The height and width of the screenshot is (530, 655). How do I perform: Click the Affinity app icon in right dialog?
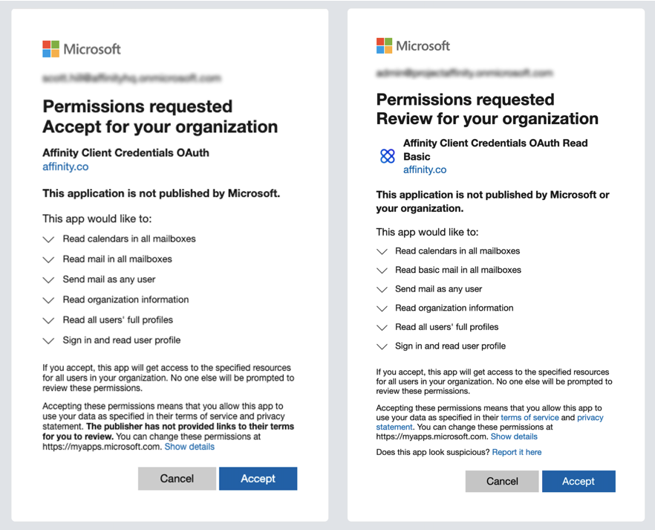pos(388,156)
